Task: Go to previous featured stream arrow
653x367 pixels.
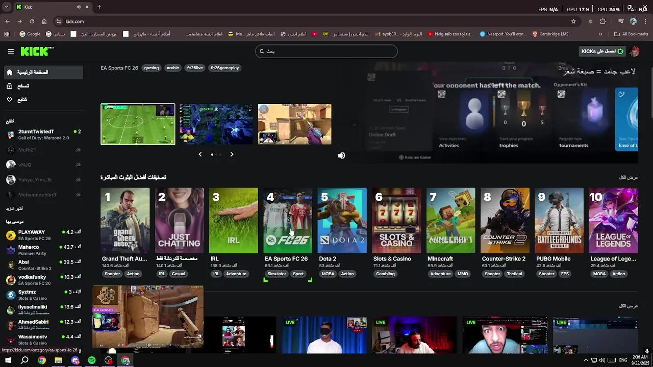Action: pyautogui.click(x=200, y=154)
